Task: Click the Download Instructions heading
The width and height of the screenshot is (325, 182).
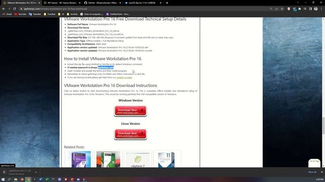Action: (x=111, y=85)
